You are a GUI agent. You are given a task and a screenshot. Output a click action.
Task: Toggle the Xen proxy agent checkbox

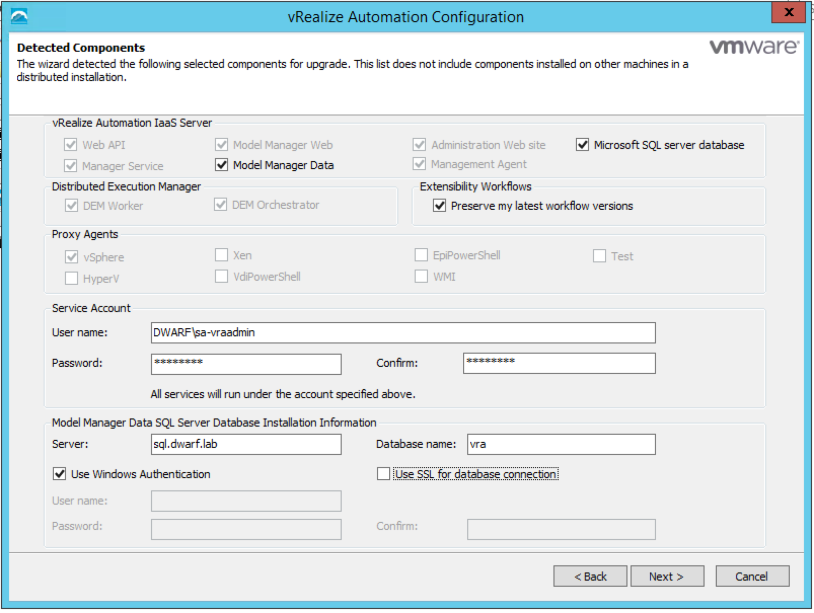[221, 255]
